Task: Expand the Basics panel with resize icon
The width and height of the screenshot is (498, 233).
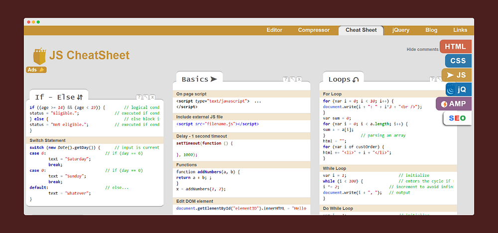Action: point(292,79)
